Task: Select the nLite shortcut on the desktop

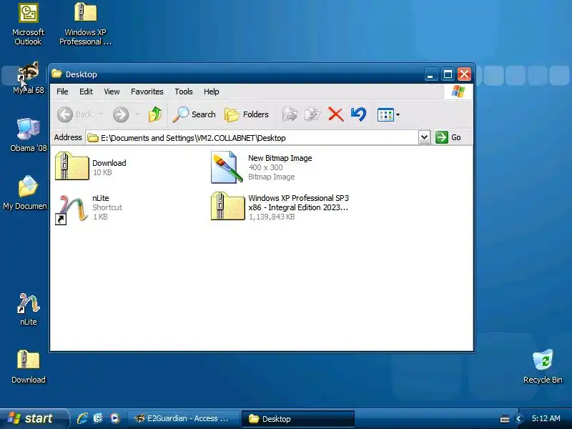Action: [x=29, y=310]
